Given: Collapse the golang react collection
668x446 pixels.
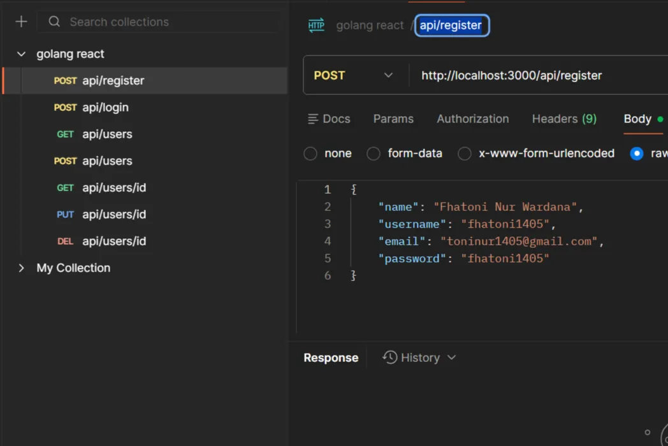Looking at the screenshot, I should pyautogui.click(x=21, y=54).
